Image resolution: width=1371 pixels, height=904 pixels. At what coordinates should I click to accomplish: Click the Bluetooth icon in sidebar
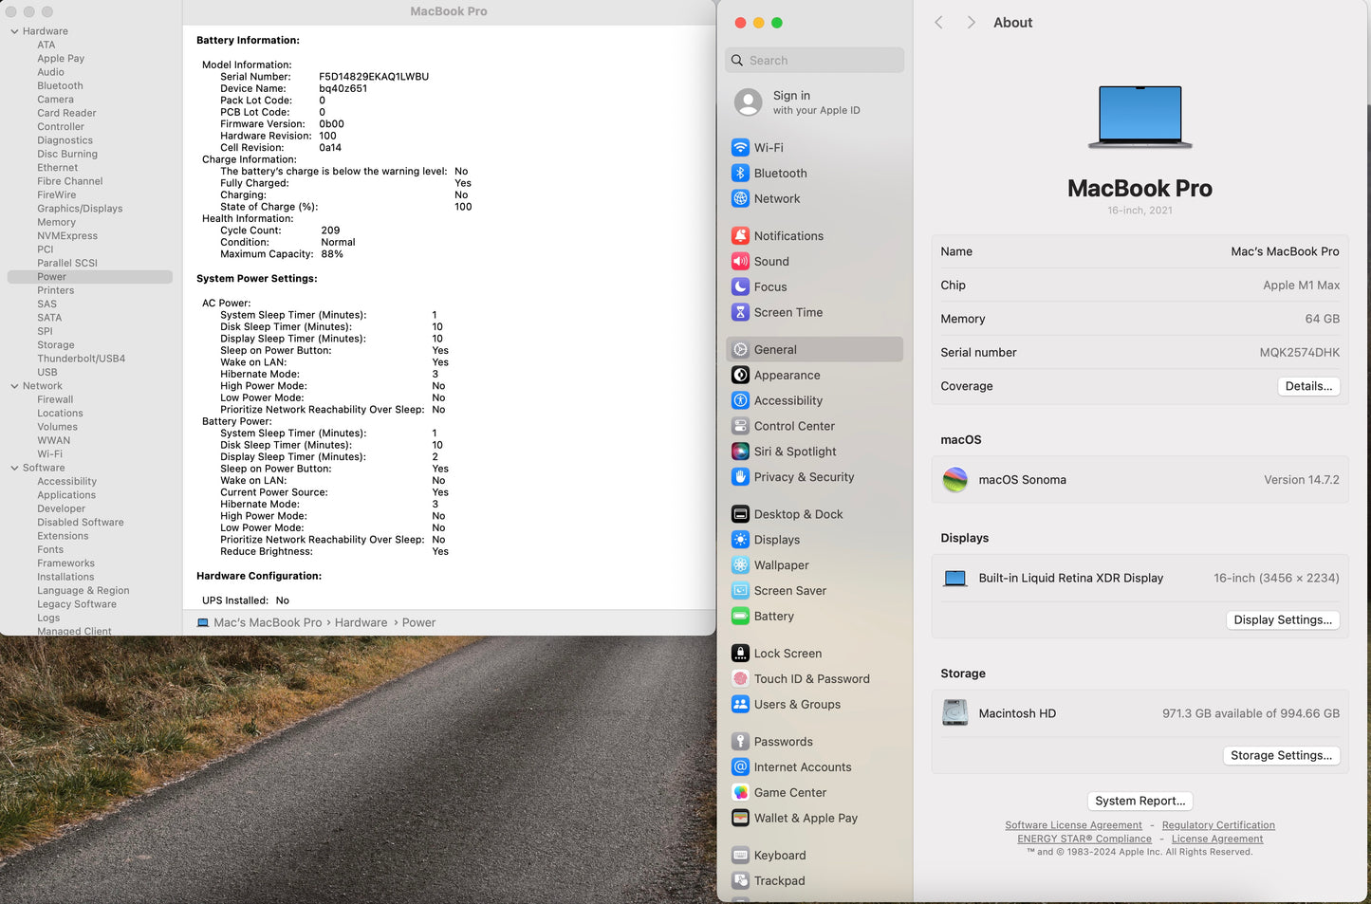740,174
